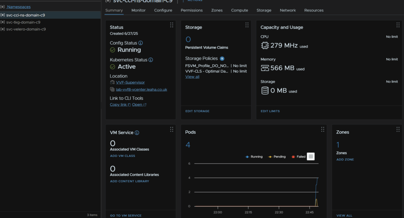Click the 566 MB memory usage value

click(x=282, y=68)
